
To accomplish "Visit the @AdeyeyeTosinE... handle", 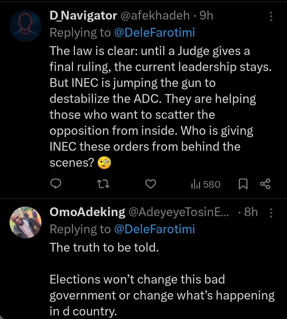I will [x=179, y=212].
